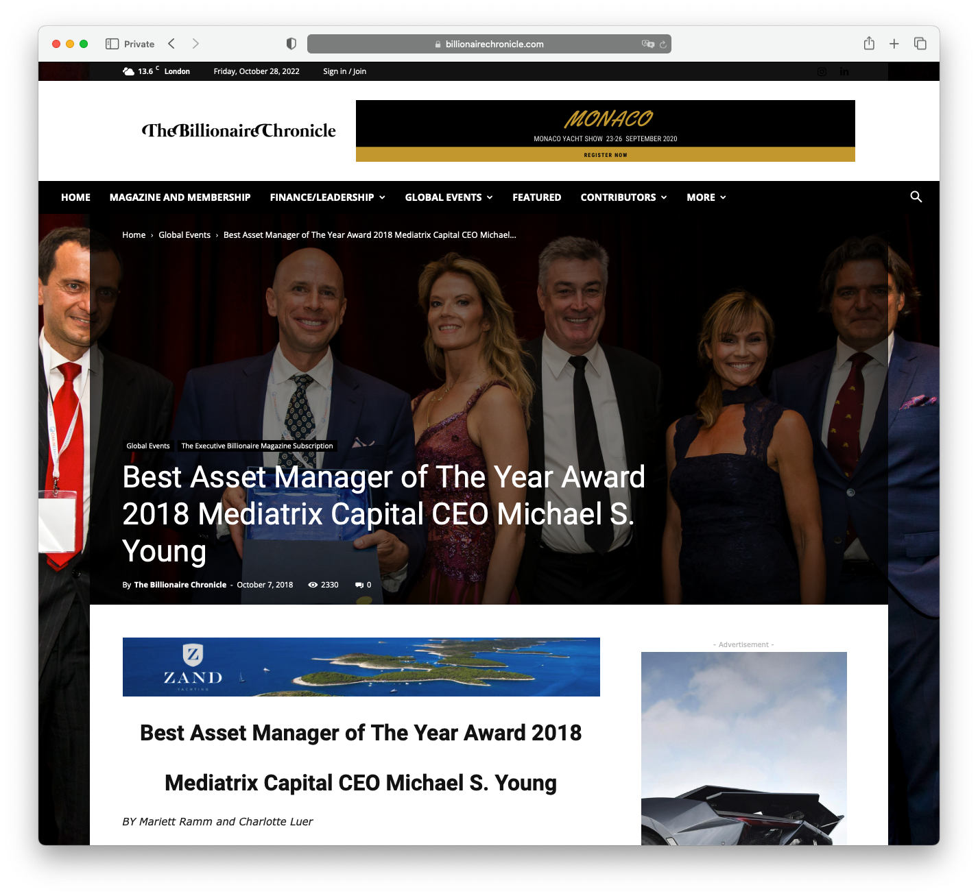Open the MAGAZINE AND MEMBERSHIP section
Screen dimensions: 978x896
[180, 197]
